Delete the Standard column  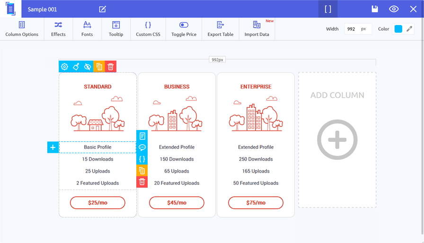click(x=110, y=67)
